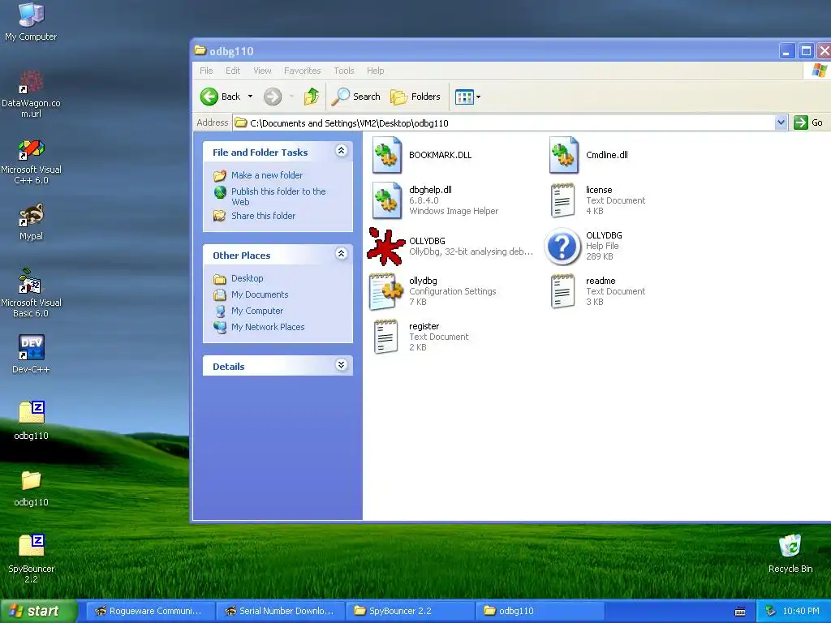831x623 pixels.
Task: Open the Favorites menu
Action: tap(302, 71)
